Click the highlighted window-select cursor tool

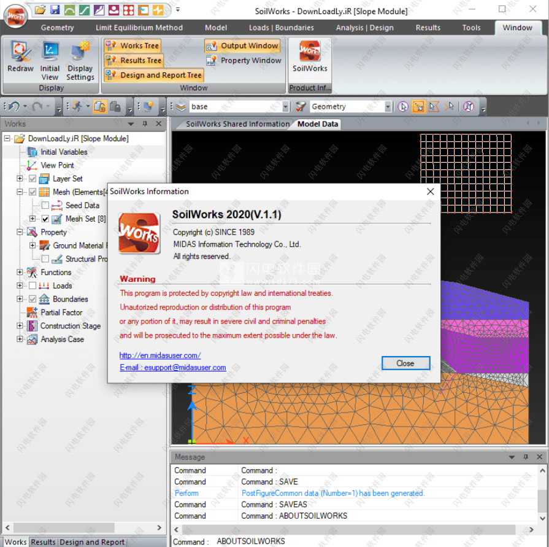(x=418, y=106)
